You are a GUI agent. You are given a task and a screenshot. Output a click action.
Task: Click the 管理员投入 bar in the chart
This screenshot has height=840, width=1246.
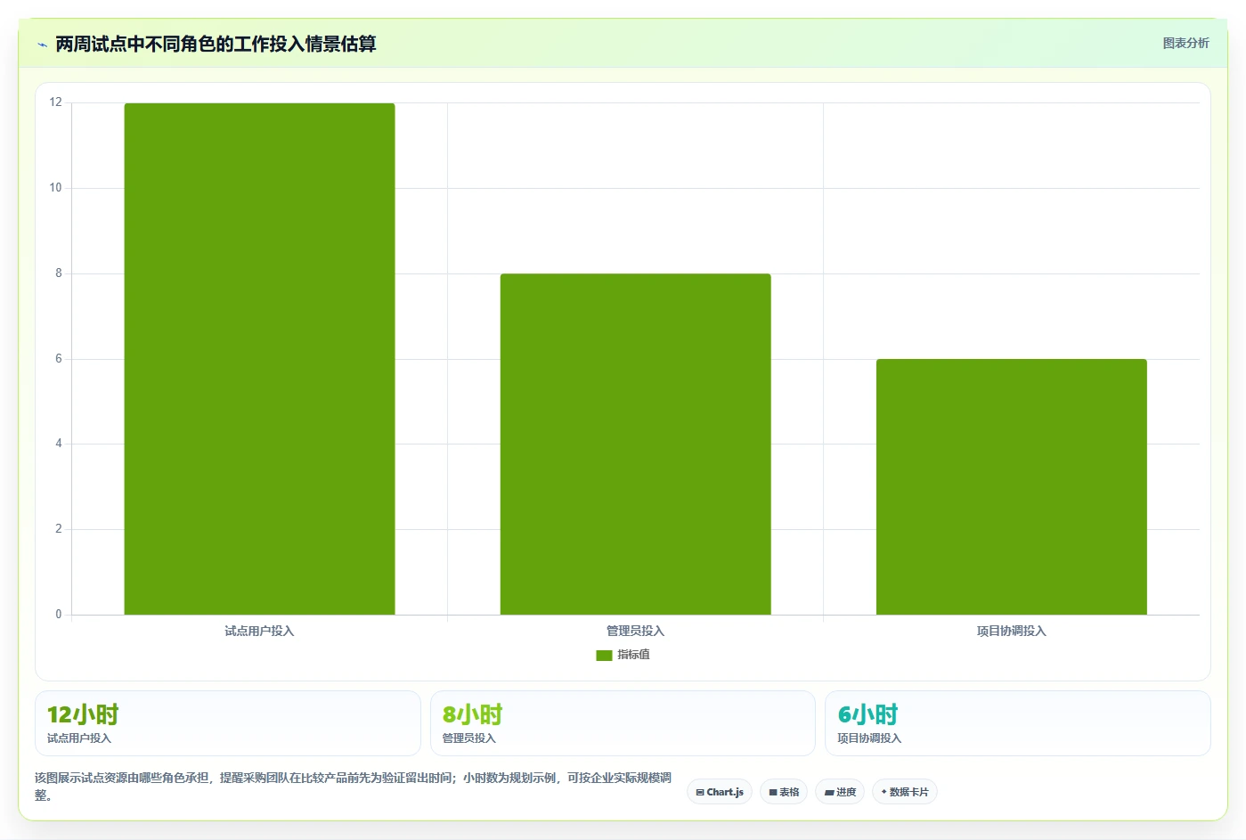pyautogui.click(x=635, y=444)
